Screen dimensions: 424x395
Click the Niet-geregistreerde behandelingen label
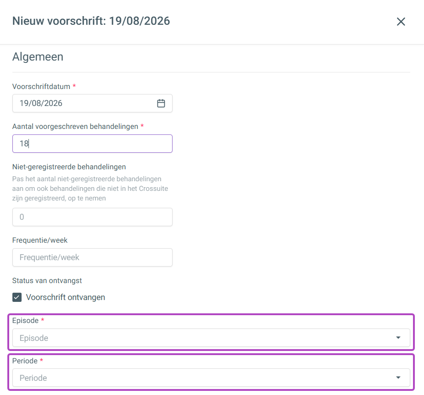pyautogui.click(x=69, y=167)
